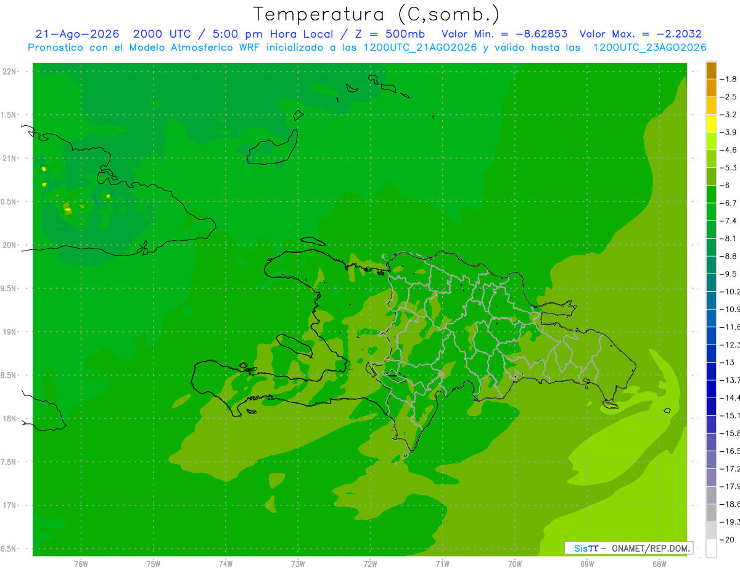Click the 71W longitude axis label
The width and height of the screenshot is (740, 572).
tap(442, 564)
